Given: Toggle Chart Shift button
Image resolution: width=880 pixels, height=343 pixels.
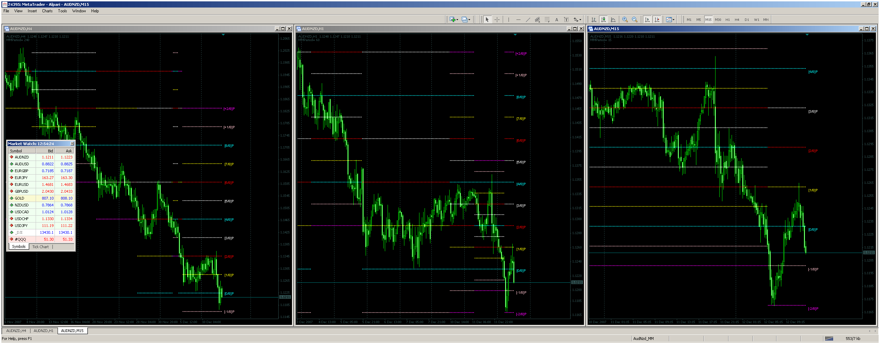Looking at the screenshot, I should [x=657, y=20].
